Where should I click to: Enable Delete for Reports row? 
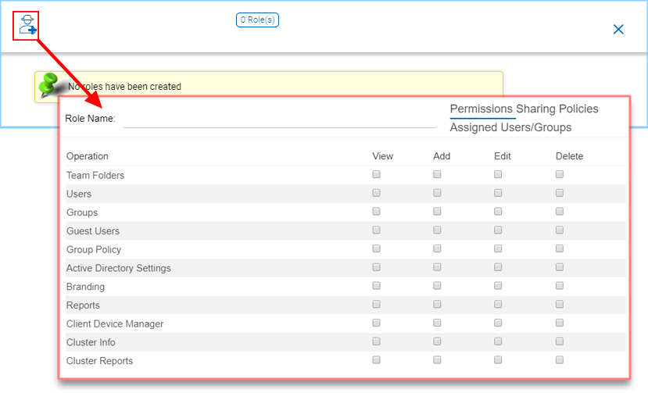(560, 304)
